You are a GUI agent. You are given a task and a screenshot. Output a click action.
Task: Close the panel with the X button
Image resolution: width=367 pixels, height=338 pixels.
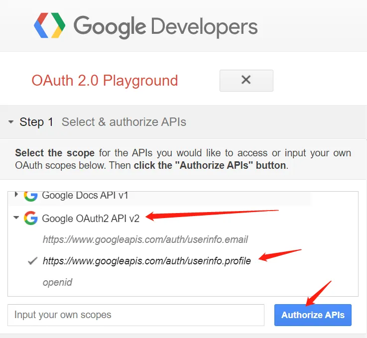(x=246, y=81)
